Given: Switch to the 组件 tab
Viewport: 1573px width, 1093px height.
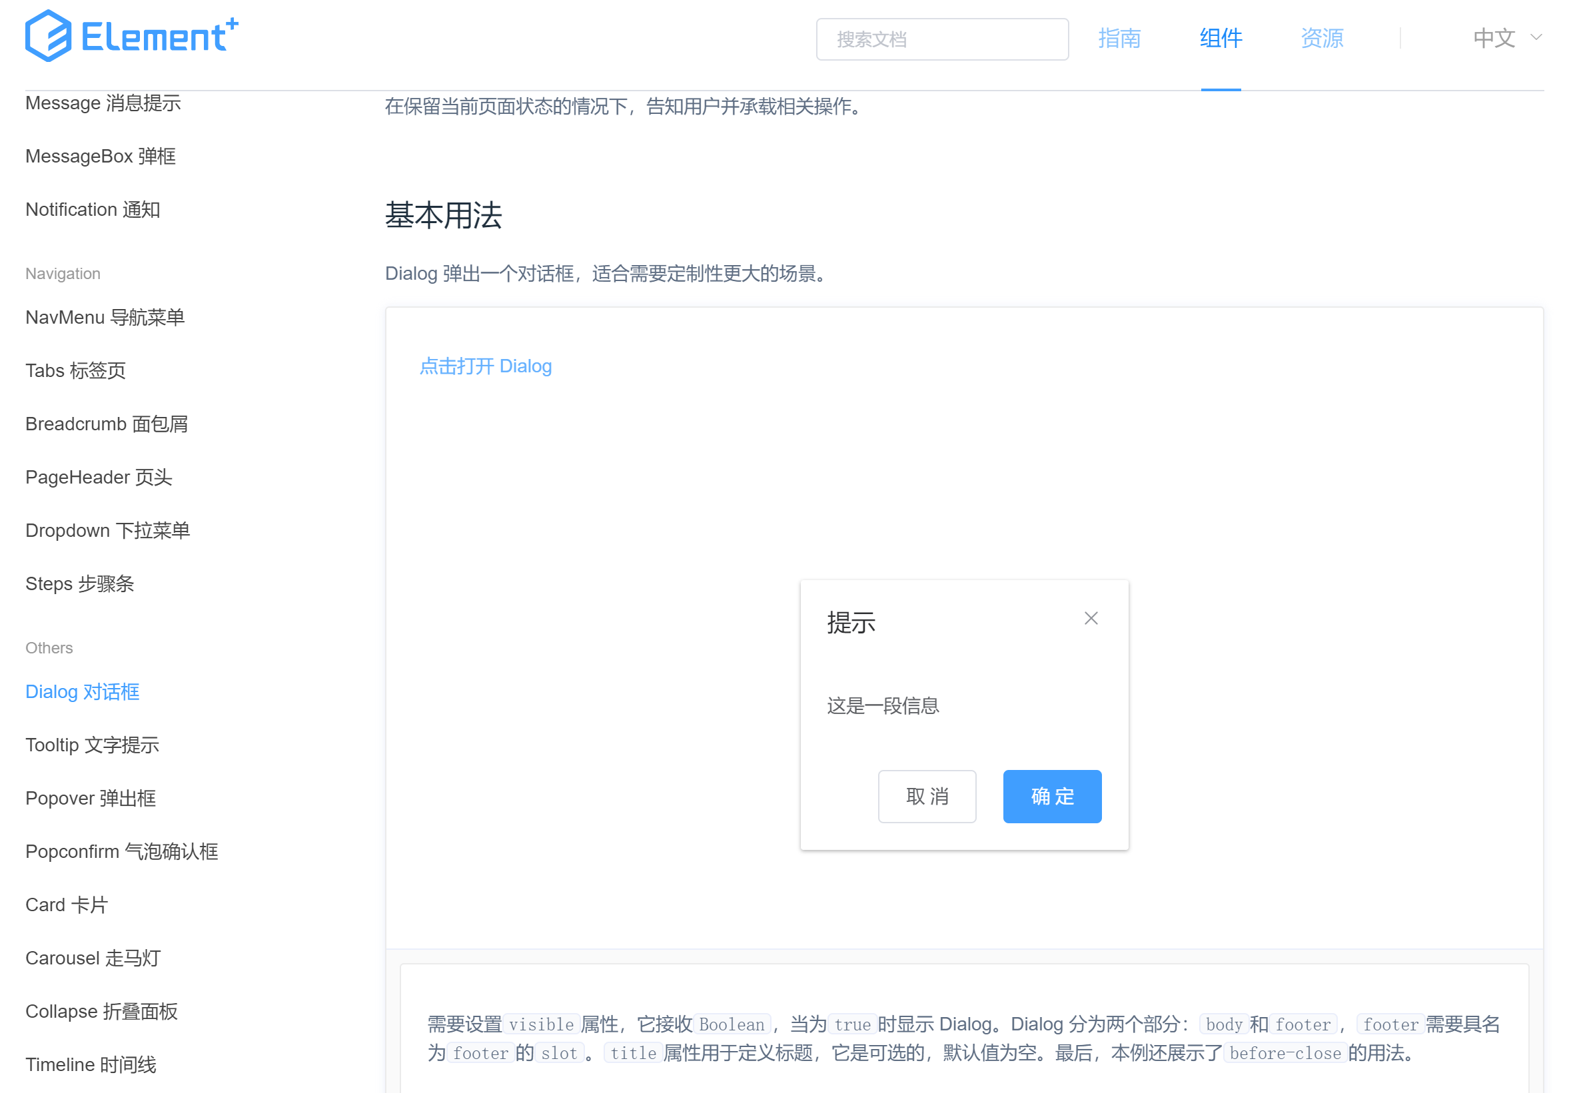Looking at the screenshot, I should (x=1221, y=38).
